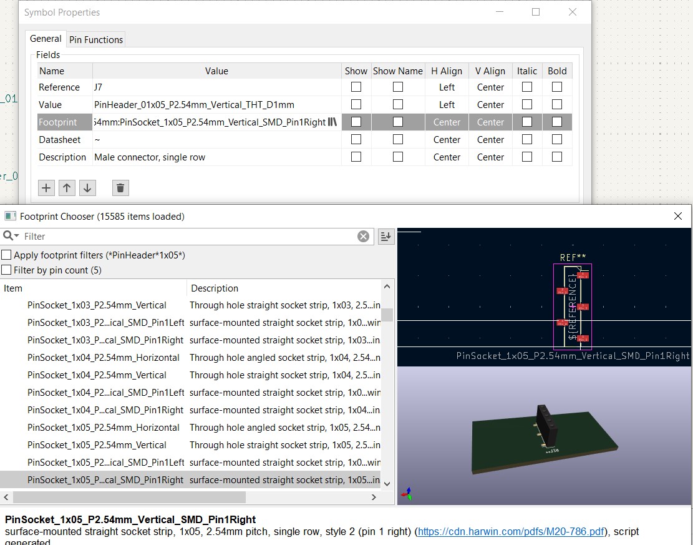Minimize the Symbol Properties dialog
Image resolution: width=693 pixels, height=545 pixels.
click(500, 12)
